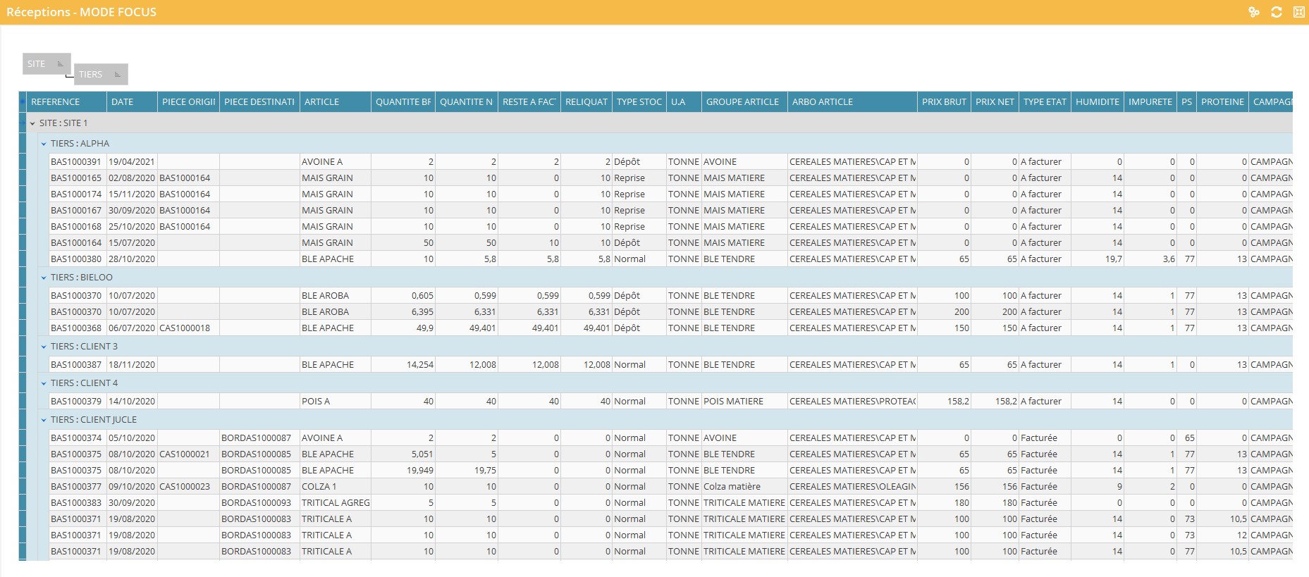This screenshot has height=577, width=1309.
Task: Click the grid row indicator header cell
Action: pos(23,102)
